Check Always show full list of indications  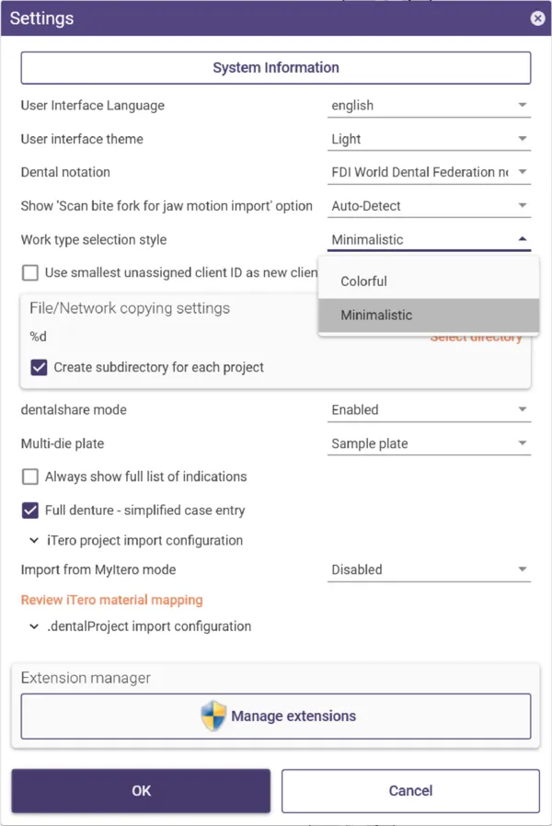[x=30, y=476]
